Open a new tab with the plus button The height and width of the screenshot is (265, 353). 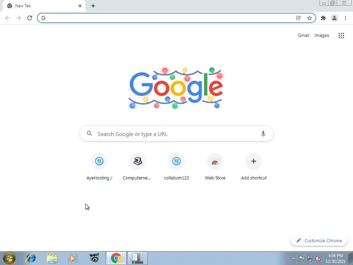click(x=93, y=6)
